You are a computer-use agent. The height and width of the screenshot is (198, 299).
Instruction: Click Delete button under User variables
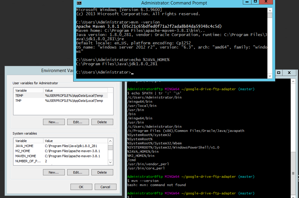pyautogui.click(x=102, y=122)
